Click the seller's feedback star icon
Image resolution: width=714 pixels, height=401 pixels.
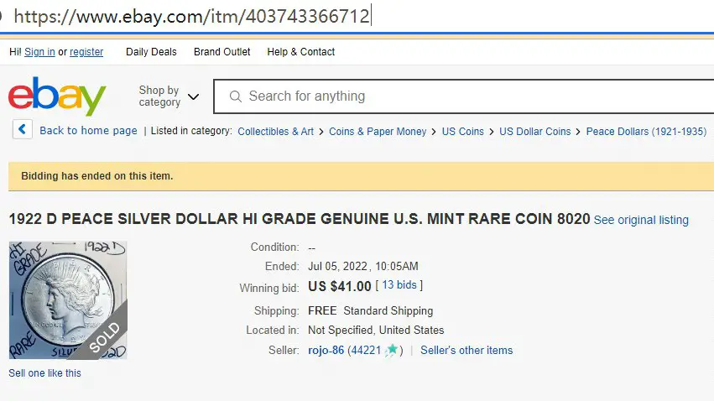(x=392, y=350)
